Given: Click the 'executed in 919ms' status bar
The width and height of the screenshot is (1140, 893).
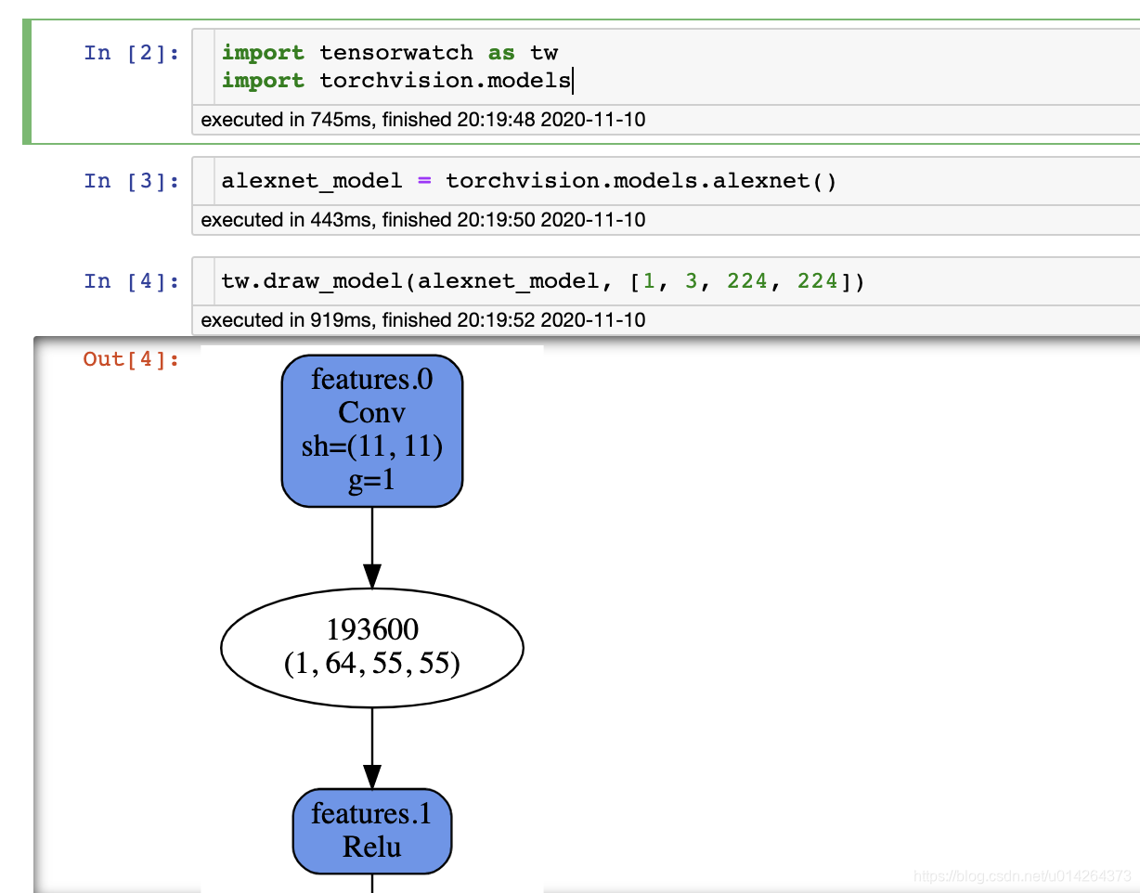Looking at the screenshot, I should pos(371,320).
